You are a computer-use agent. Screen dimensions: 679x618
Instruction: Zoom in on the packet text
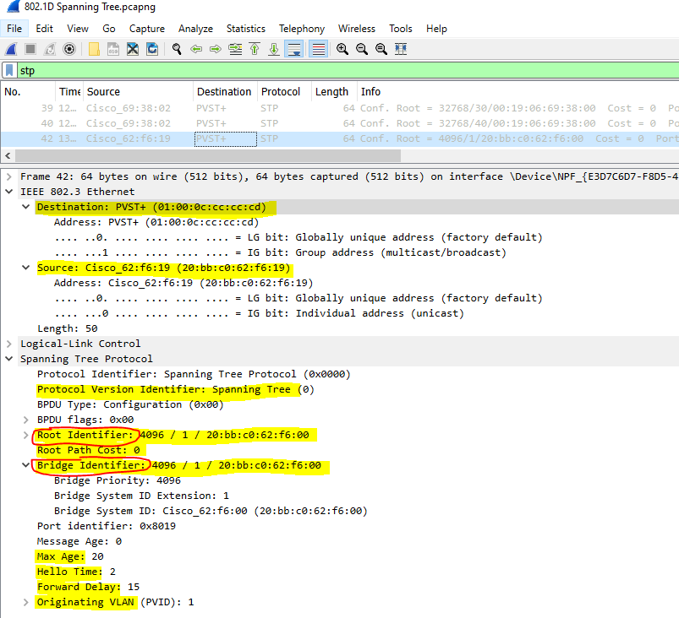(x=342, y=49)
